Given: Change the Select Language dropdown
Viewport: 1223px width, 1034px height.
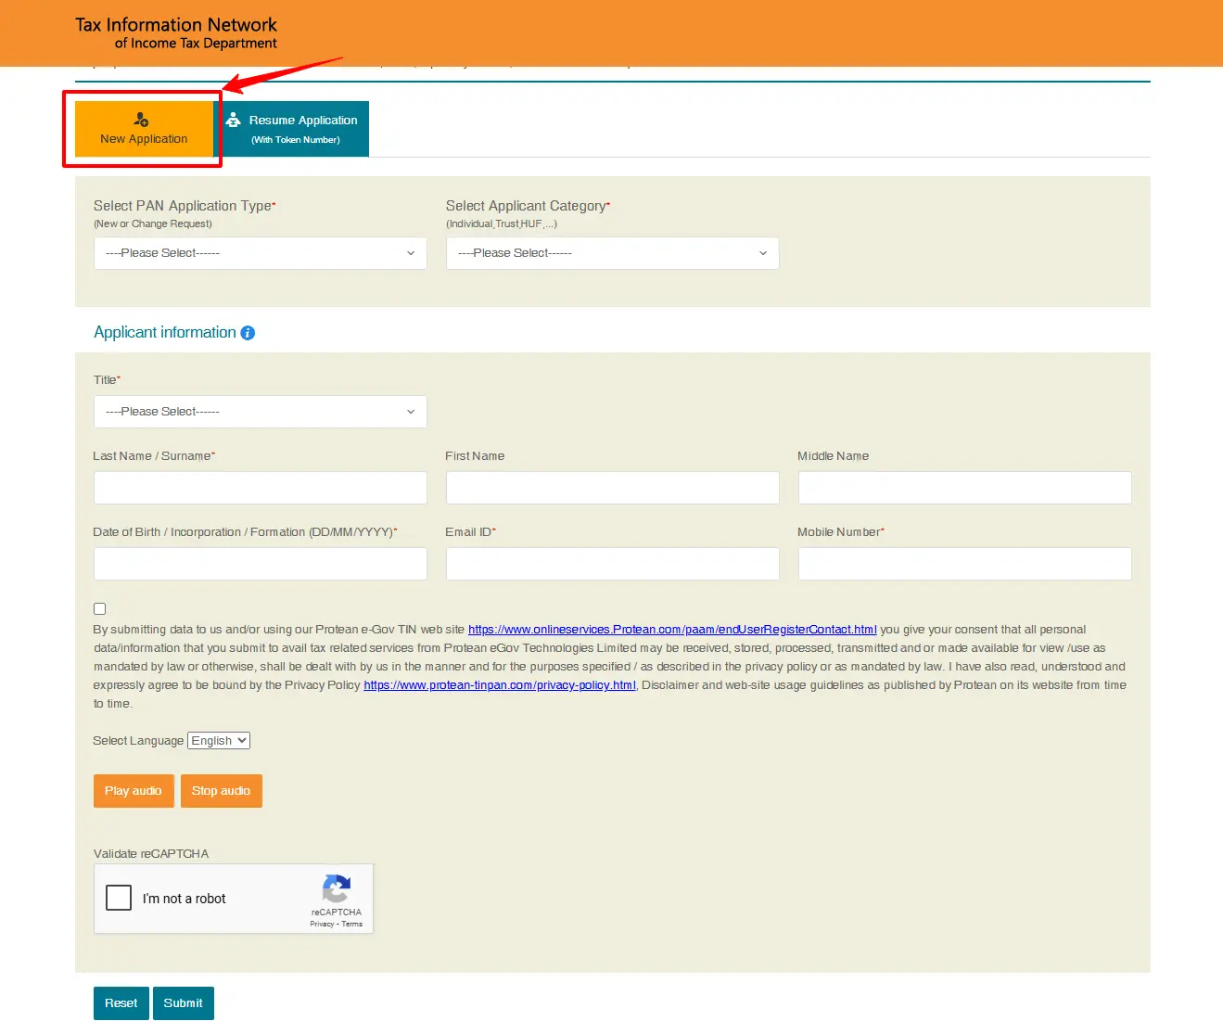Looking at the screenshot, I should pyautogui.click(x=219, y=740).
